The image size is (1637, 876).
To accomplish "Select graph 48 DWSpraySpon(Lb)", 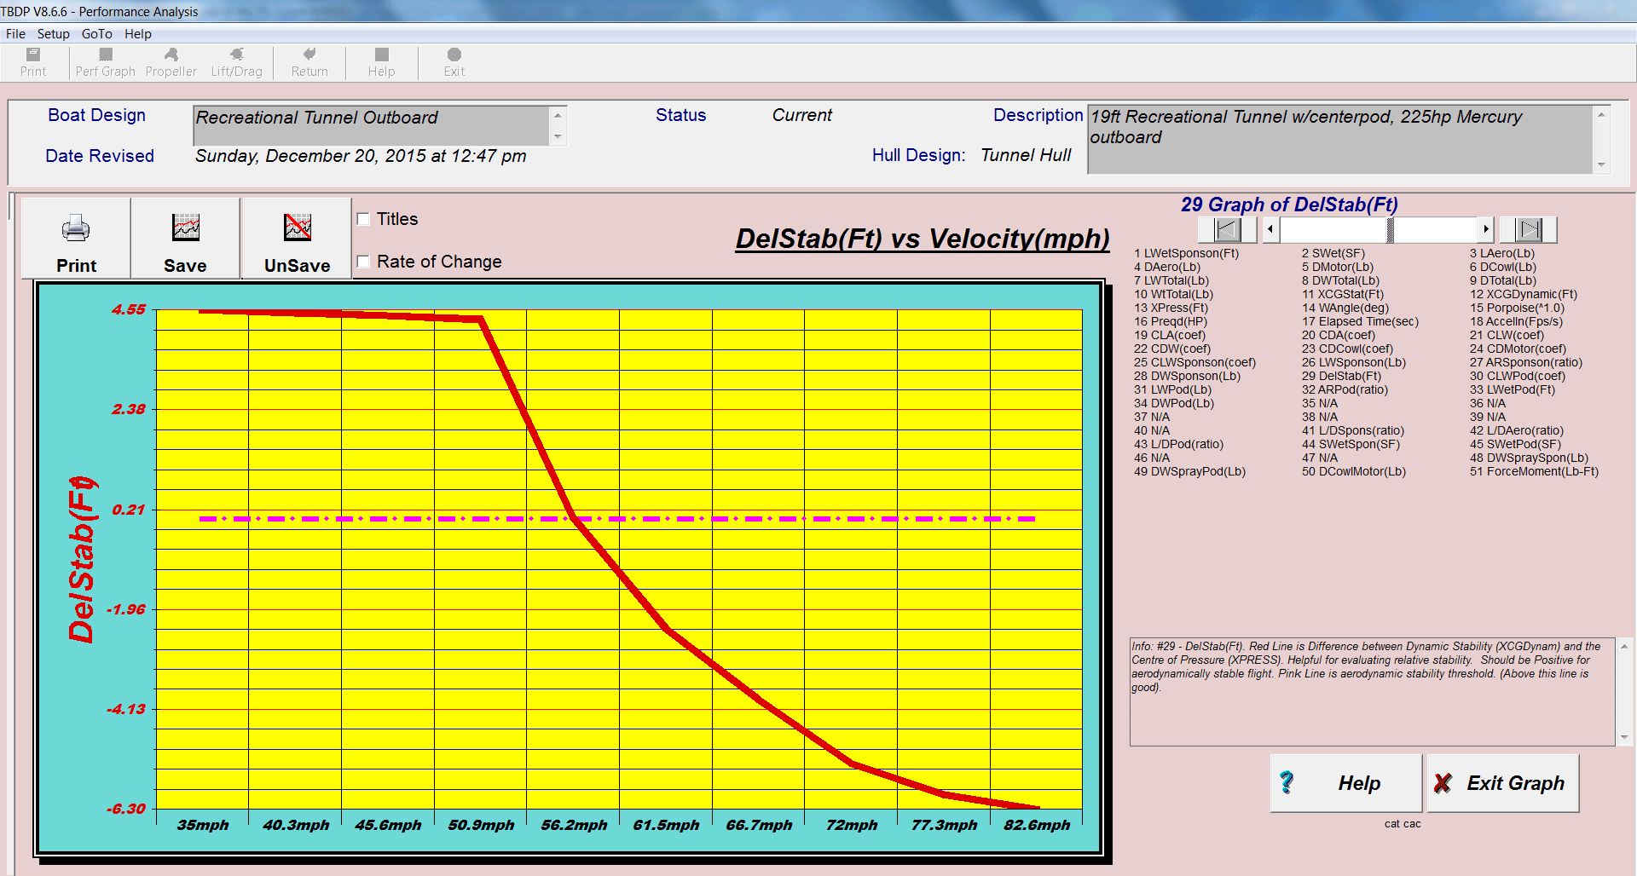I will pos(1529,458).
